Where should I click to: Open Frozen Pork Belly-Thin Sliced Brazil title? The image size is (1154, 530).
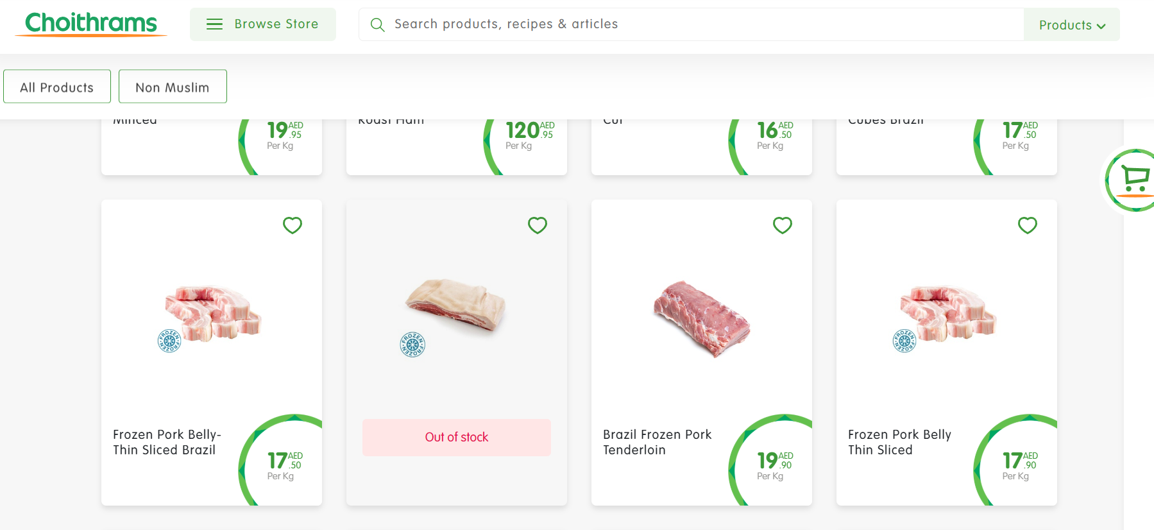pos(167,442)
